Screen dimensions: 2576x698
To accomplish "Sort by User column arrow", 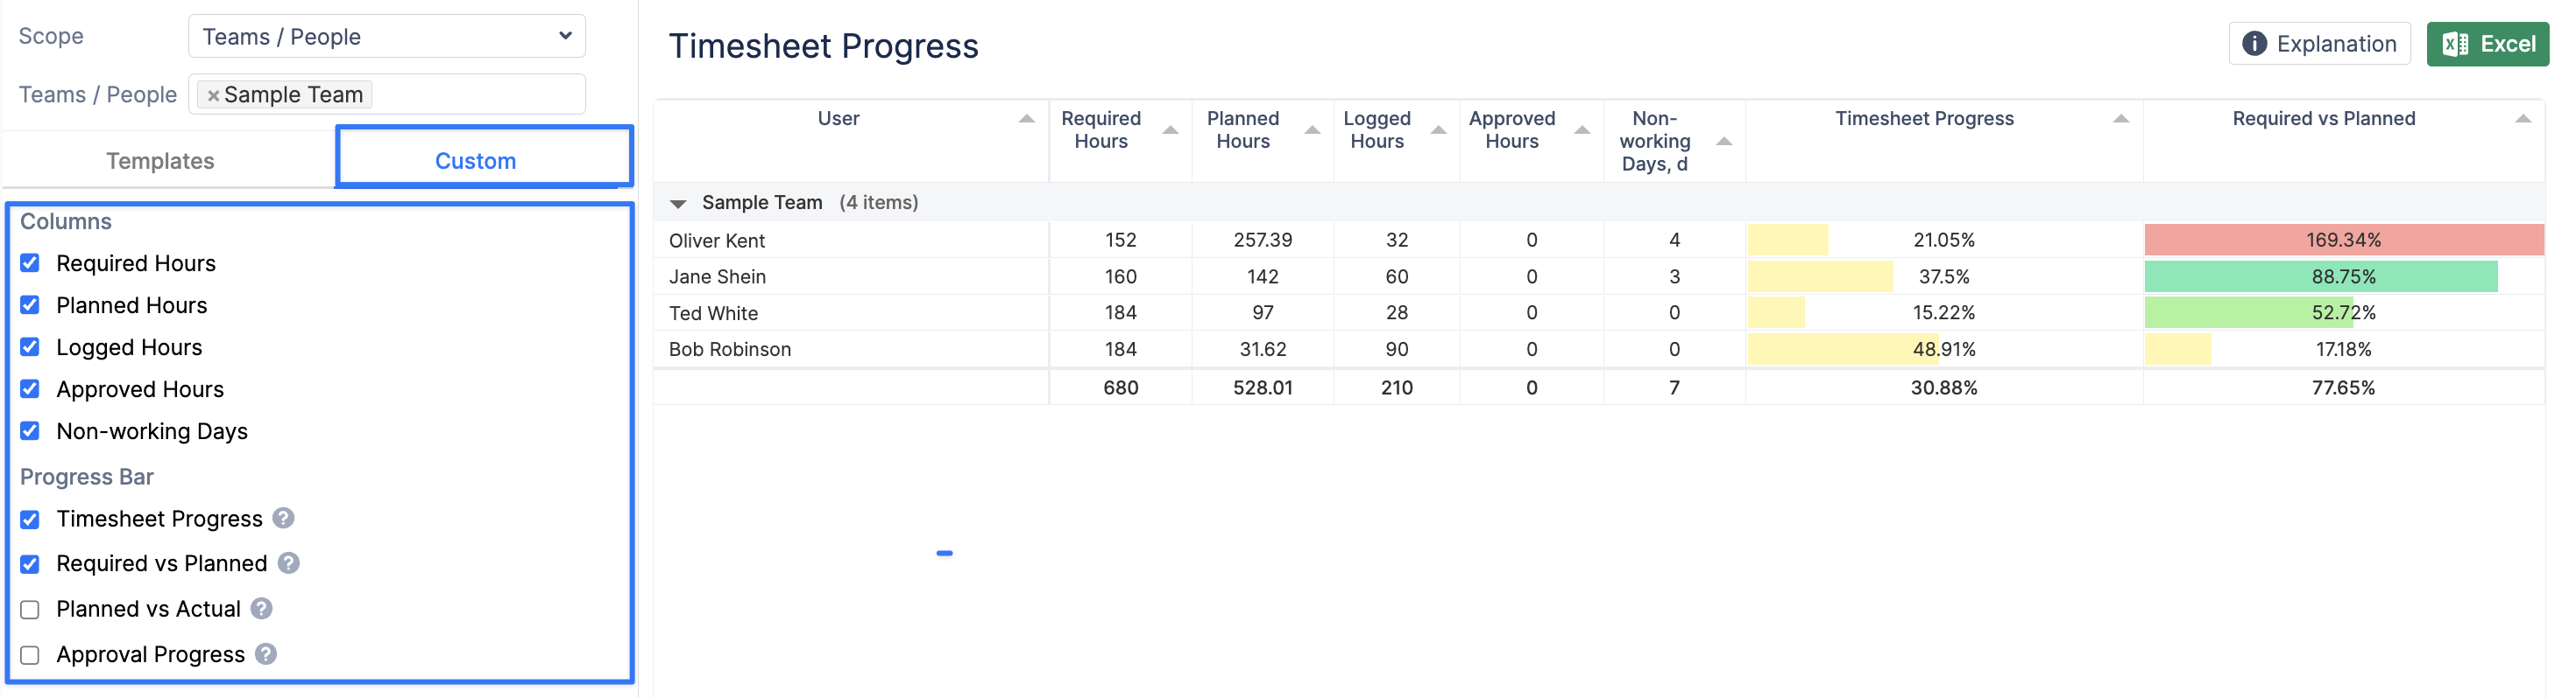I will (1026, 119).
